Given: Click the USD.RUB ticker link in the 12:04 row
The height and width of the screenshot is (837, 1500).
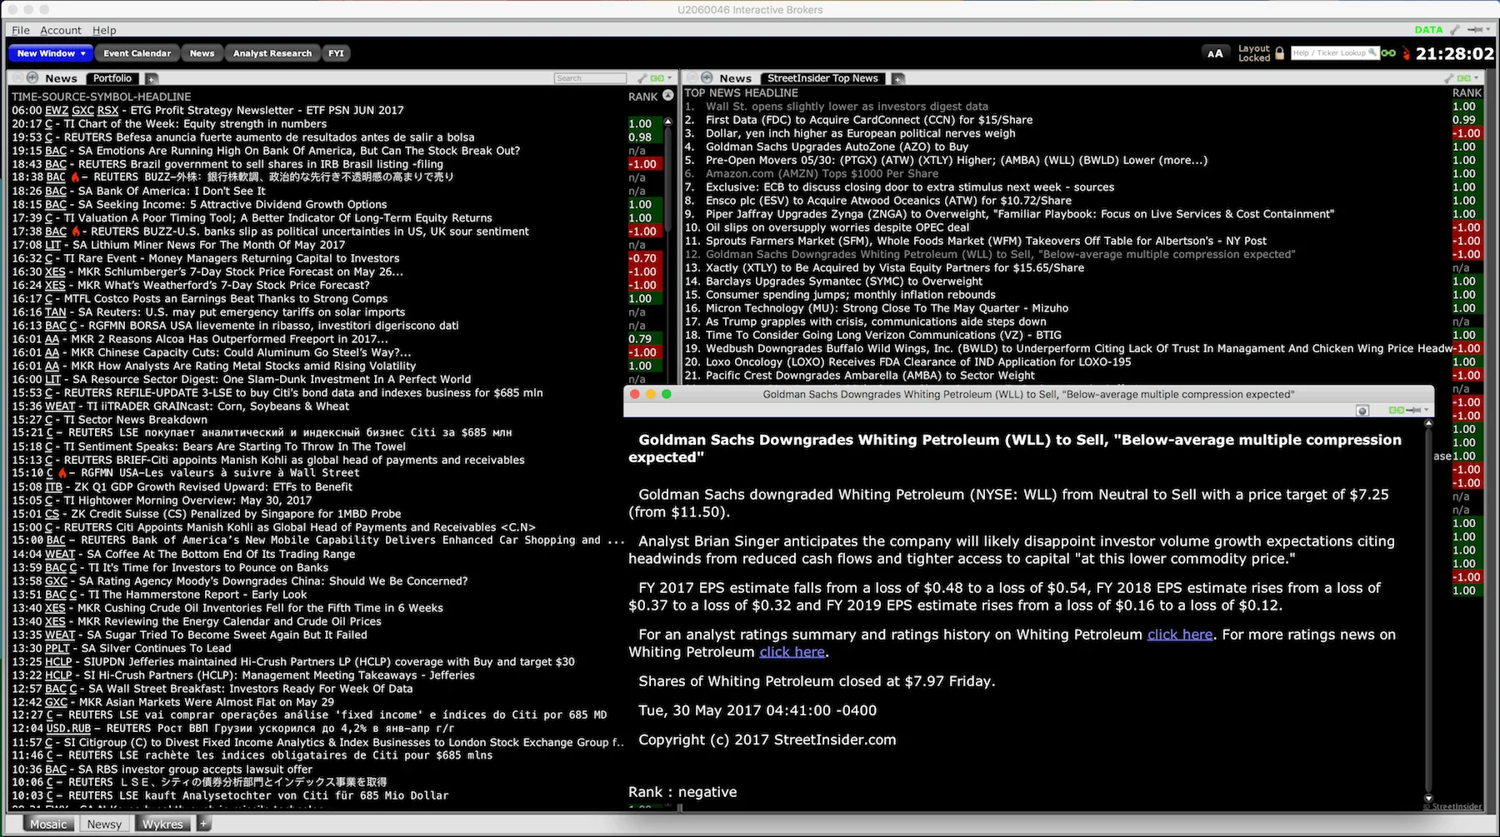Looking at the screenshot, I should click(x=68, y=729).
